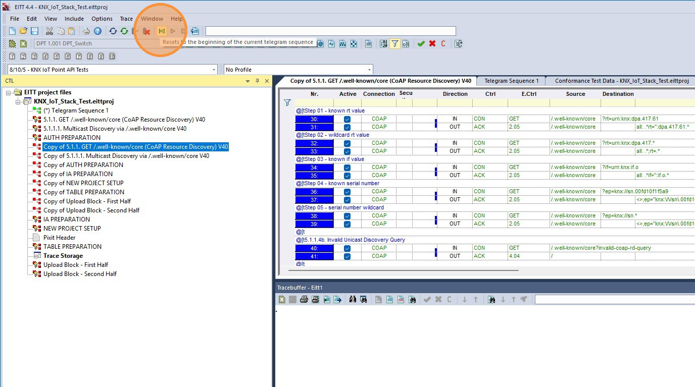Click the reset to sequence beginning icon
Viewport: 695px width, 387px height.
162,31
